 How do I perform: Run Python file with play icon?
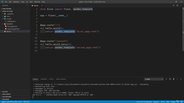tap(174, 5)
